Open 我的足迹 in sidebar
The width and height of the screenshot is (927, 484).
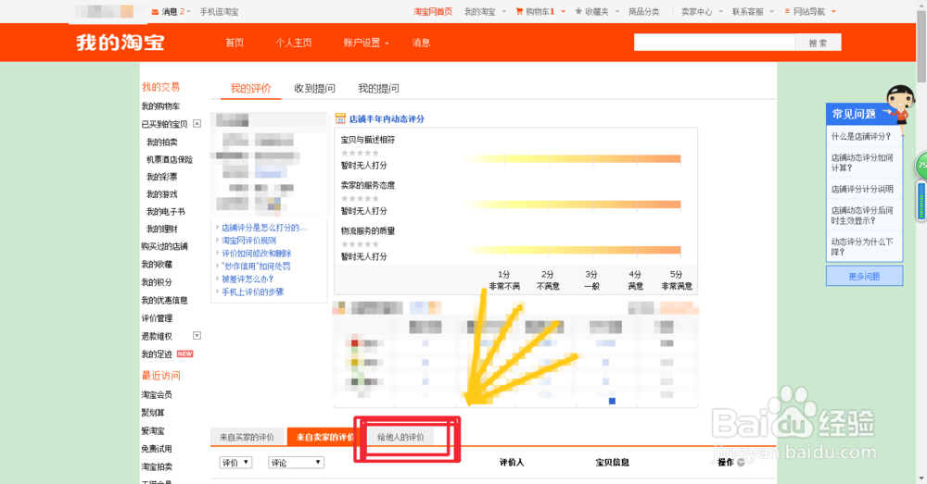coord(157,354)
